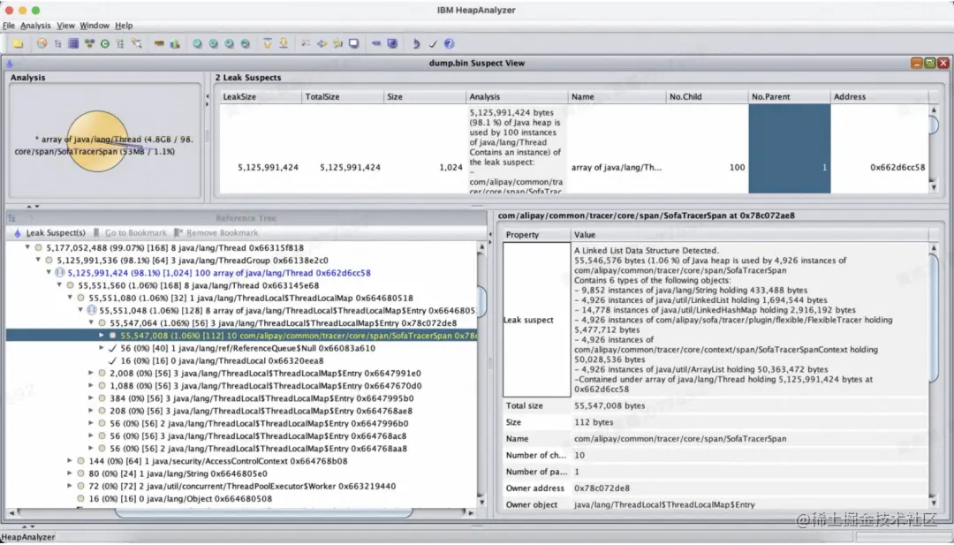The width and height of the screenshot is (954, 545).
Task: Click the orange down arrow with underline icon
Action: (284, 44)
